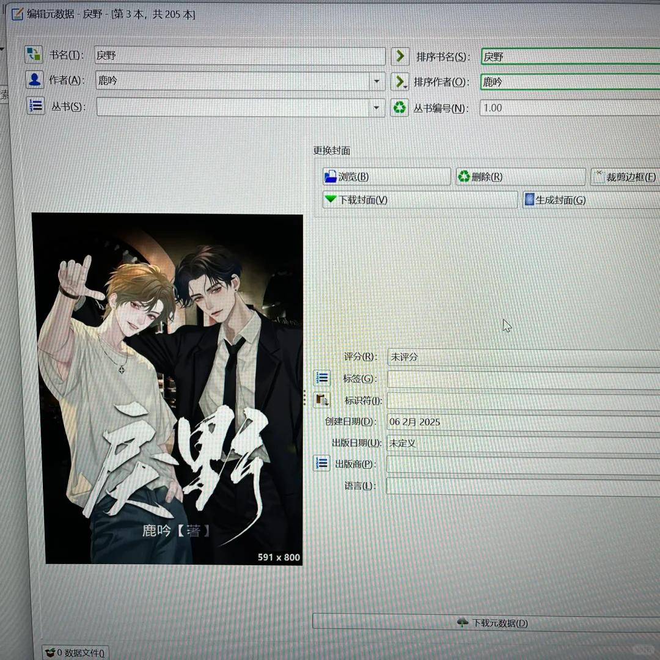Click the paste identifier icon beside 标识符

click(321, 400)
